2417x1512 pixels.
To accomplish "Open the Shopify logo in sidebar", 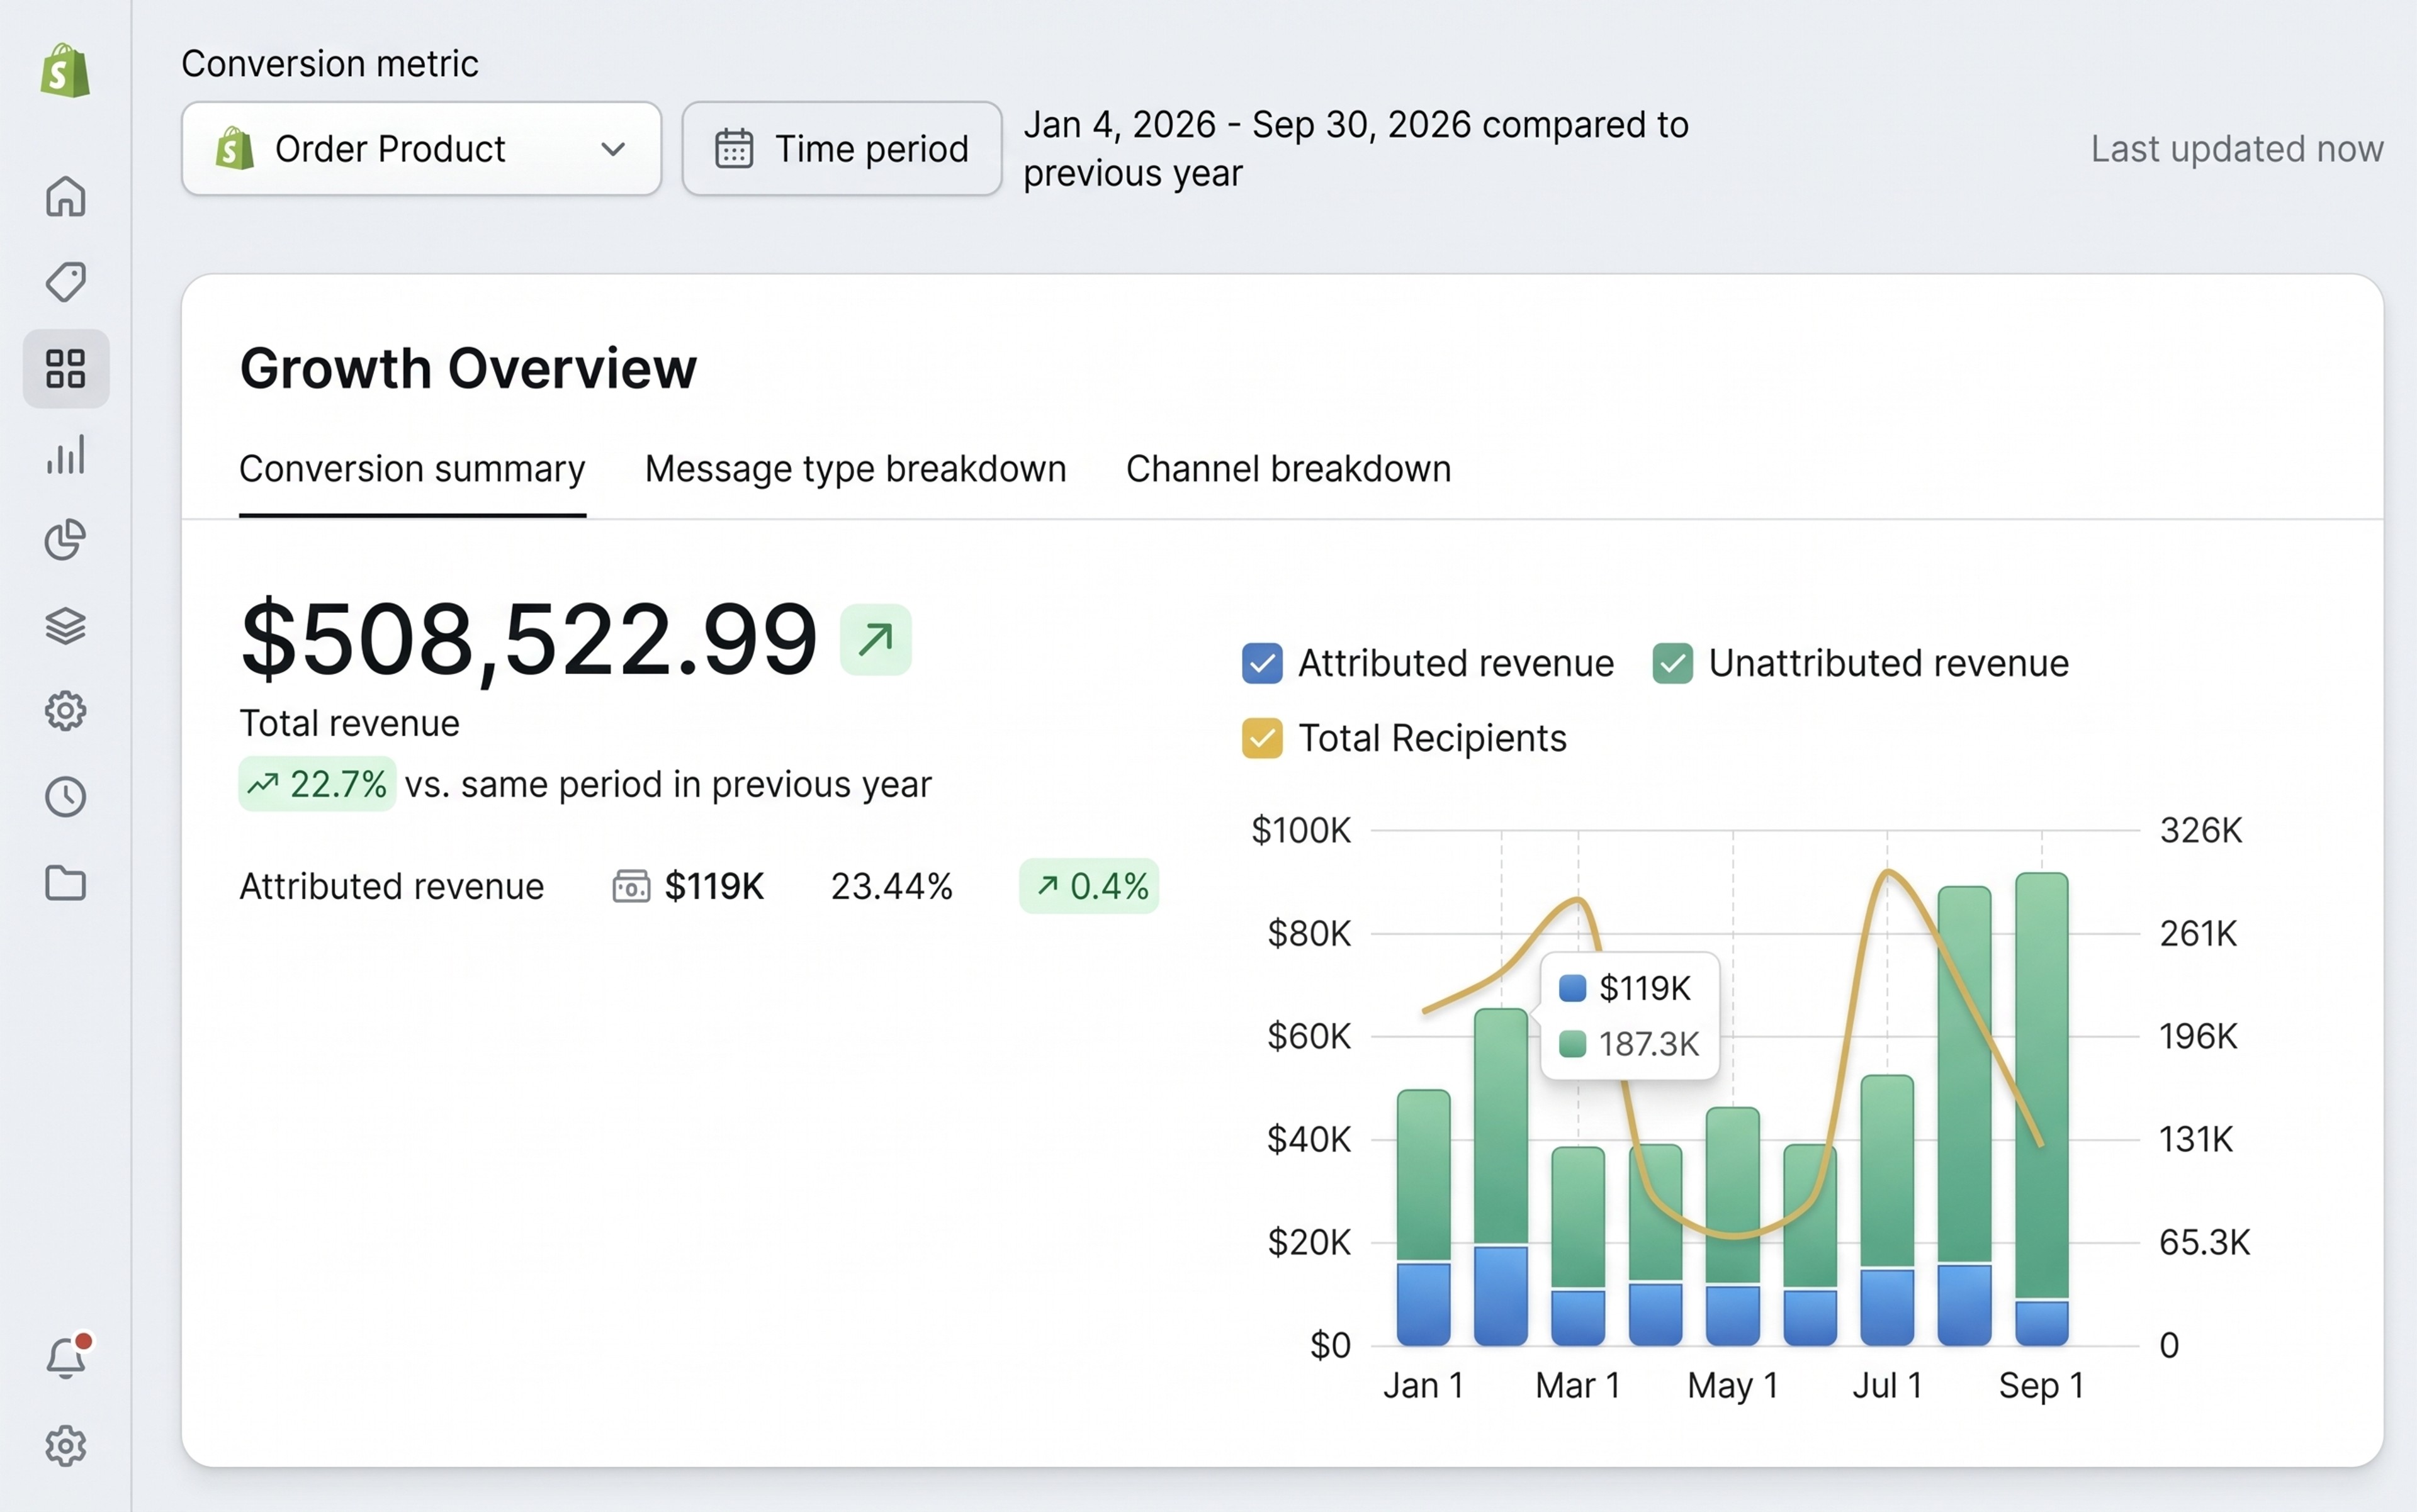I will [x=65, y=70].
